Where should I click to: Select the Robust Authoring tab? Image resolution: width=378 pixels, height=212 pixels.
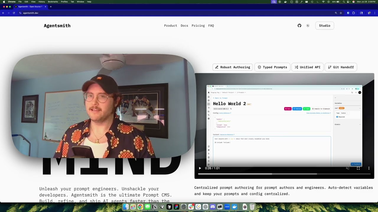[x=233, y=67]
